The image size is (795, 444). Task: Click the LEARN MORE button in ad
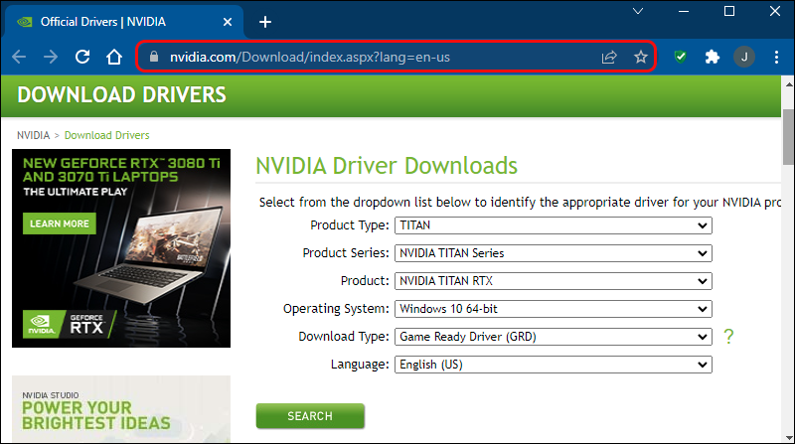coord(60,223)
